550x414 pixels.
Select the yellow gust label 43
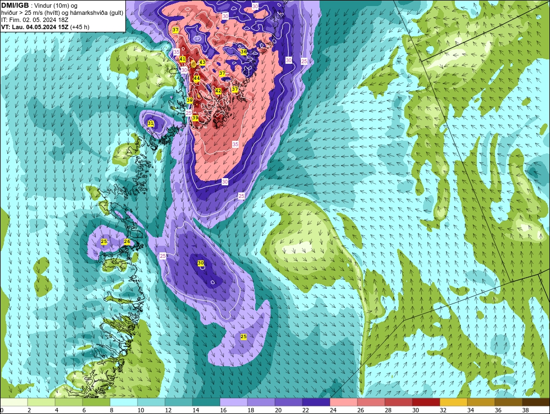202,62
